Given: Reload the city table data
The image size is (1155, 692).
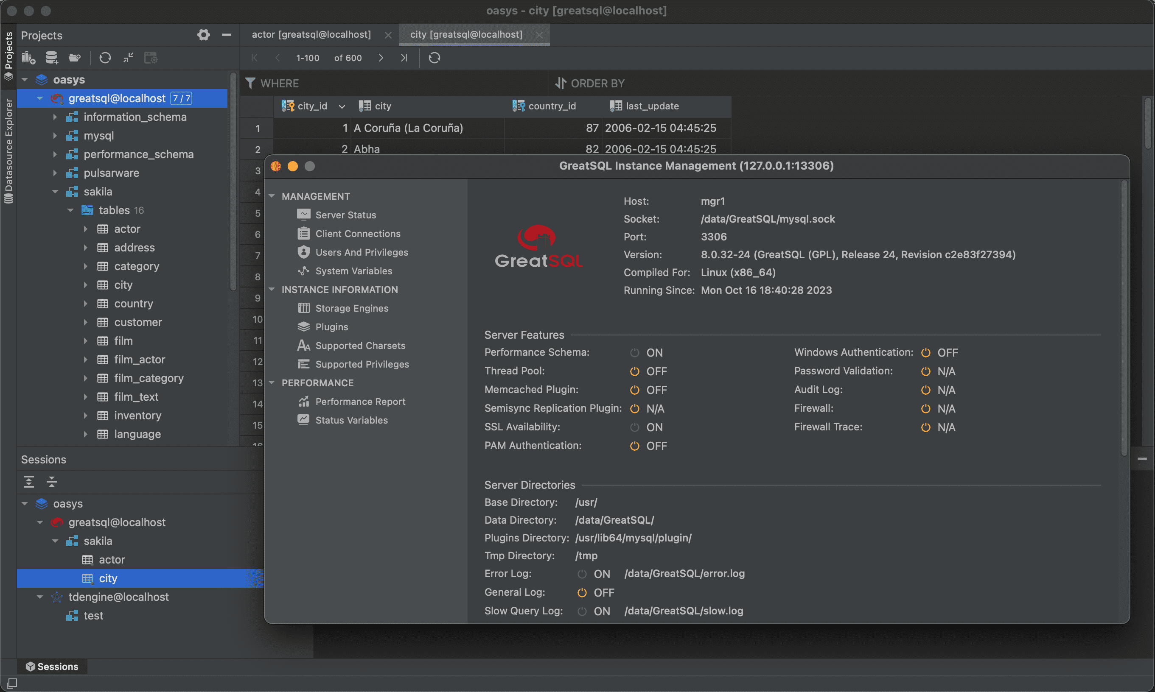Looking at the screenshot, I should (435, 58).
